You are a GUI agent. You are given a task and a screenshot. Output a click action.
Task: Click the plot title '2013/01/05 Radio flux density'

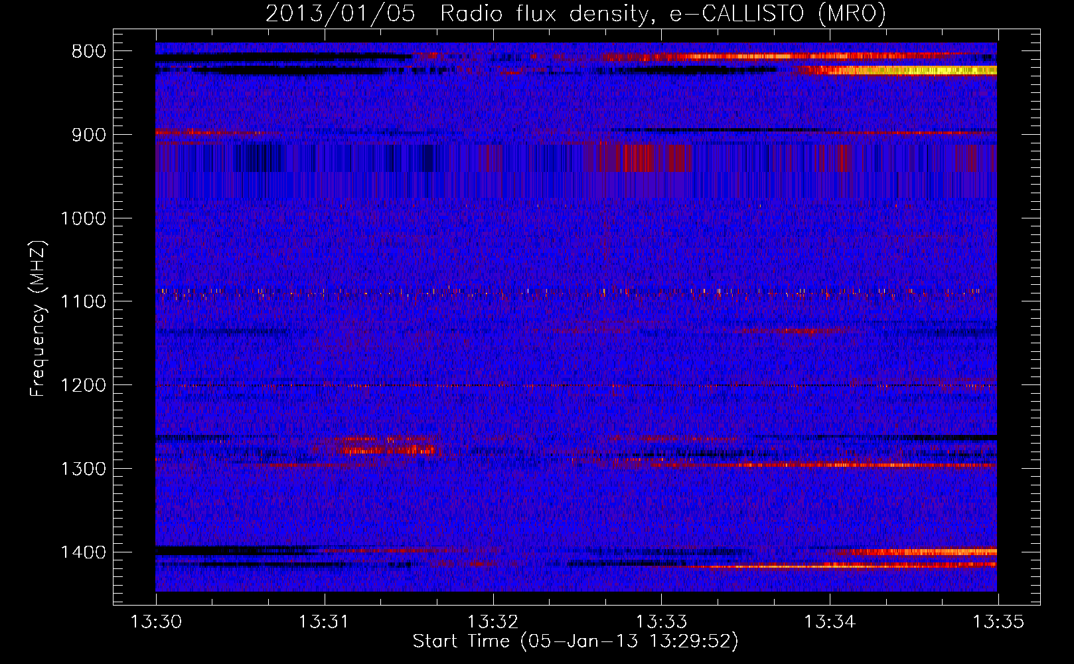pyautogui.click(x=575, y=13)
